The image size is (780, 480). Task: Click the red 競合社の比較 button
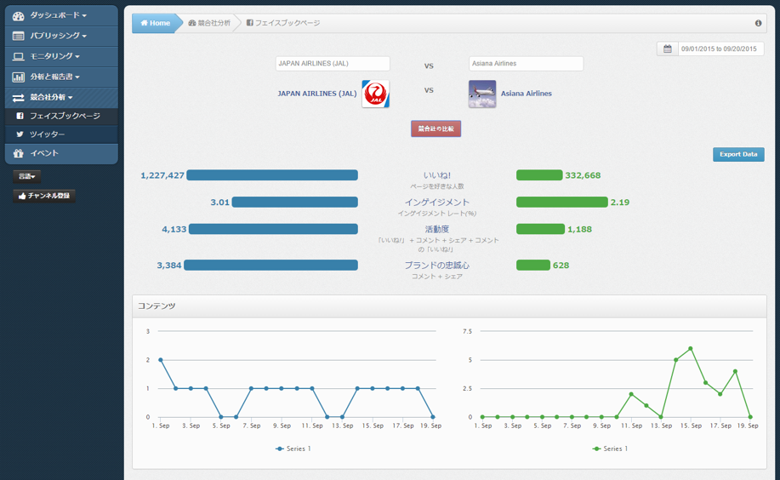click(436, 129)
